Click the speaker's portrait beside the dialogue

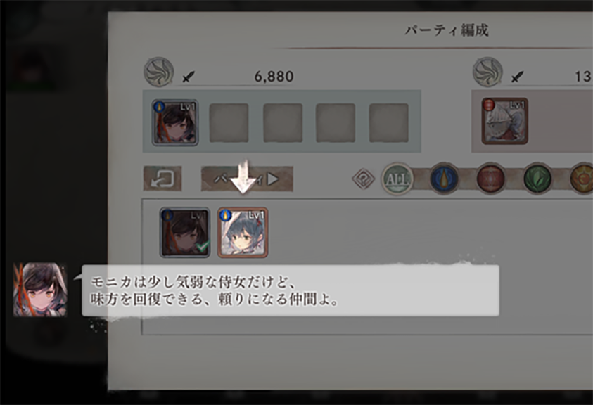pyautogui.click(x=41, y=290)
